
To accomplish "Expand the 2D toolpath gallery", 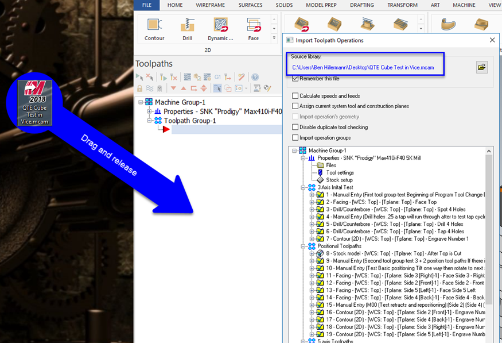I will [274, 38].
